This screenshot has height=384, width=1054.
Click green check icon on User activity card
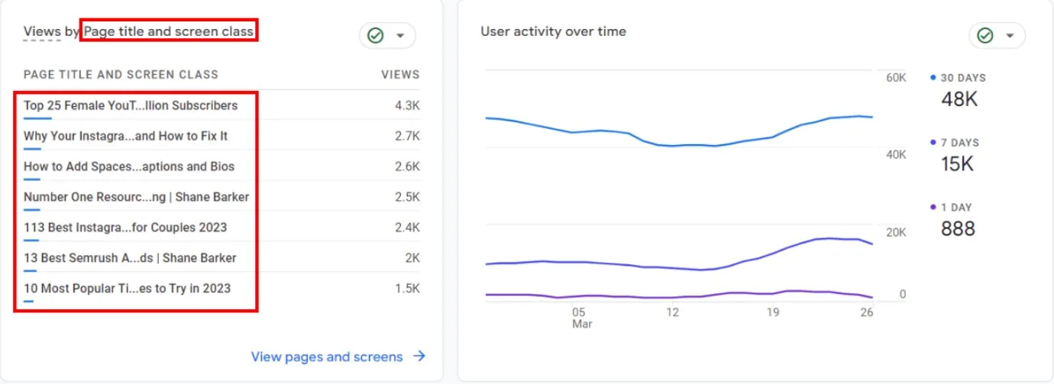tap(984, 36)
